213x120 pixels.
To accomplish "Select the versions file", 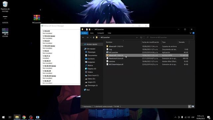I will (x=147, y=61).
